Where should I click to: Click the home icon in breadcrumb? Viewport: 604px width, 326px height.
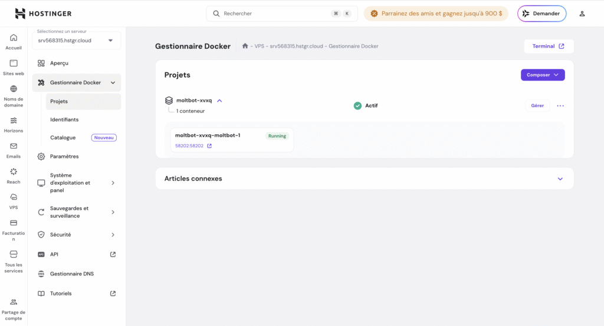pos(245,46)
